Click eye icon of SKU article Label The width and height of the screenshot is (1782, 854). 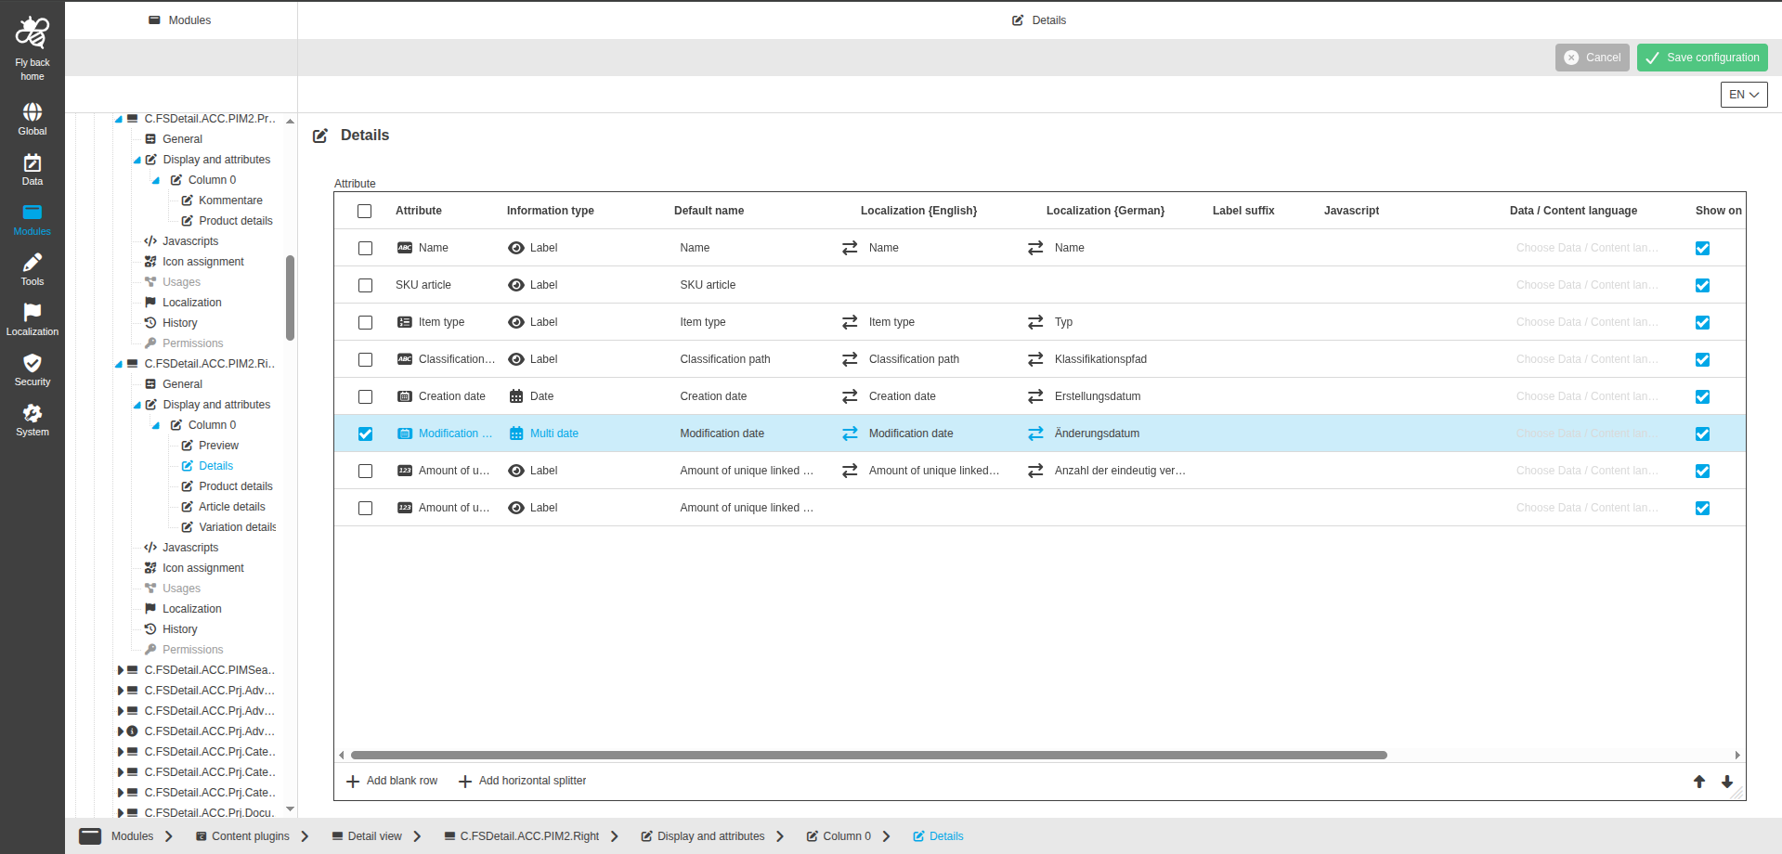coord(516,285)
